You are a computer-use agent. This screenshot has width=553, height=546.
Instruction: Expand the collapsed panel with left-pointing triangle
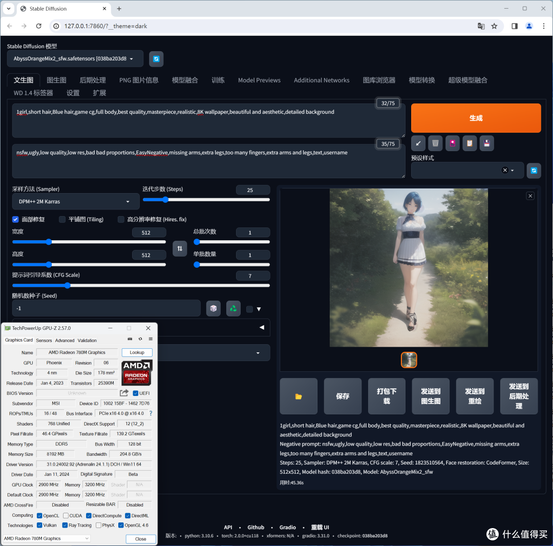coord(262,328)
